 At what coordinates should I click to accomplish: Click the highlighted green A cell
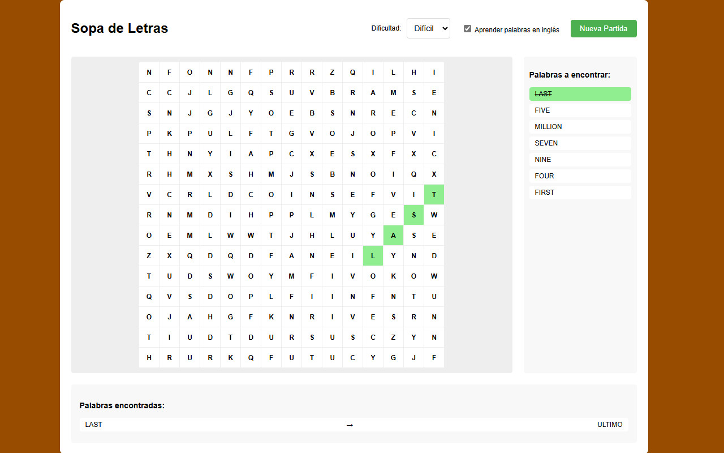click(x=393, y=236)
